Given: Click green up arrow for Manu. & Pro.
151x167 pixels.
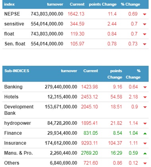Looking at the screenshot, I should (145, 153).
